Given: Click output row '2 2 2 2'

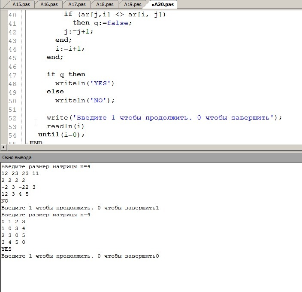Looking at the screenshot, I should coord(13,180).
